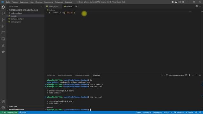The image size is (203, 114).
Task: Select index.js in the file tree
Action: 25,16
